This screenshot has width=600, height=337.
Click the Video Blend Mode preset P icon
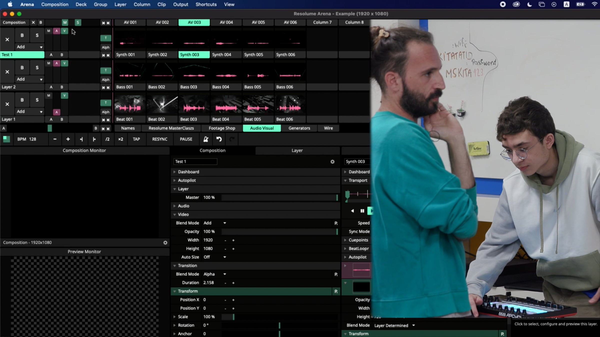tap(336, 223)
